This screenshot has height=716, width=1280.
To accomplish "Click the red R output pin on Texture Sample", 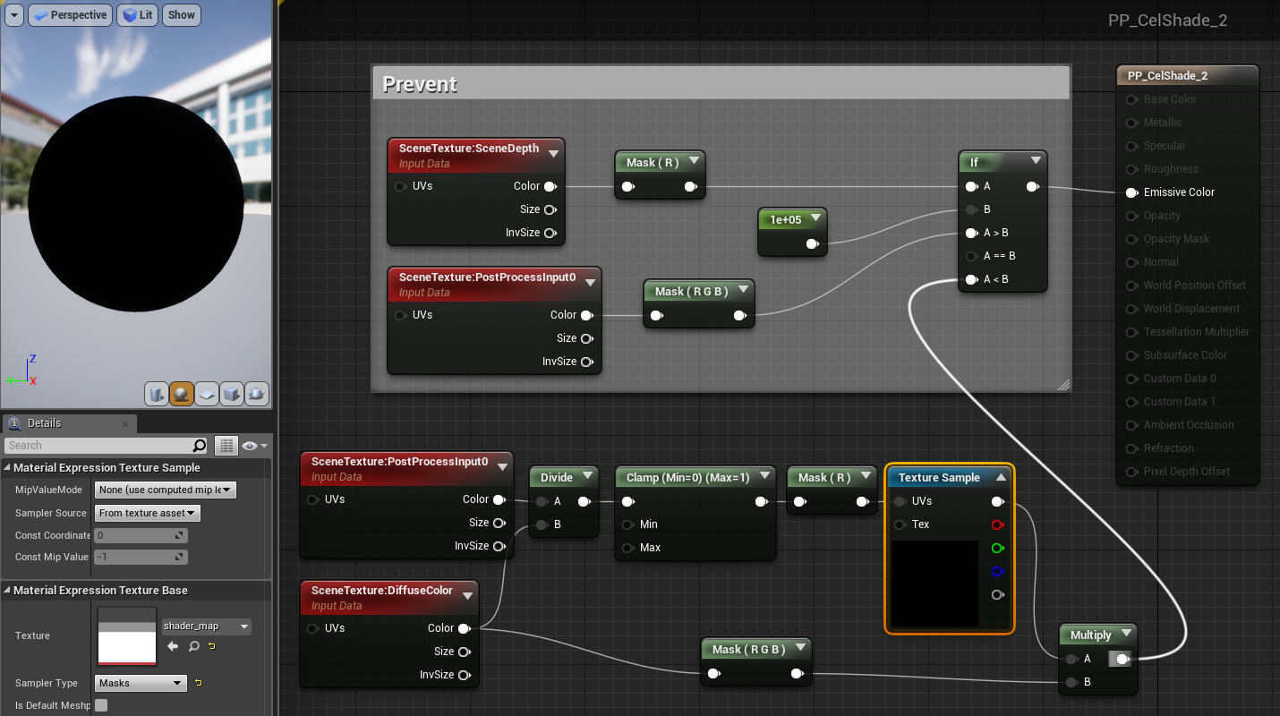I will [998, 524].
